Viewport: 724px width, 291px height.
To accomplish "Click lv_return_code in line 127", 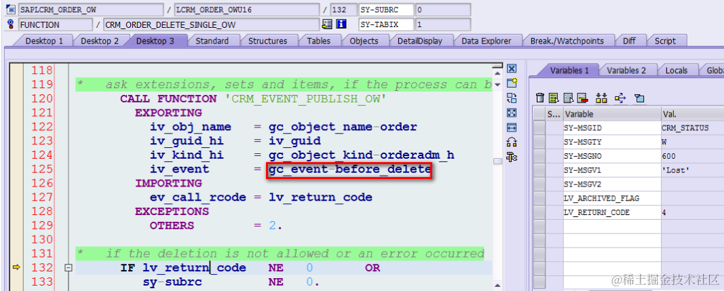I will pyautogui.click(x=320, y=197).
